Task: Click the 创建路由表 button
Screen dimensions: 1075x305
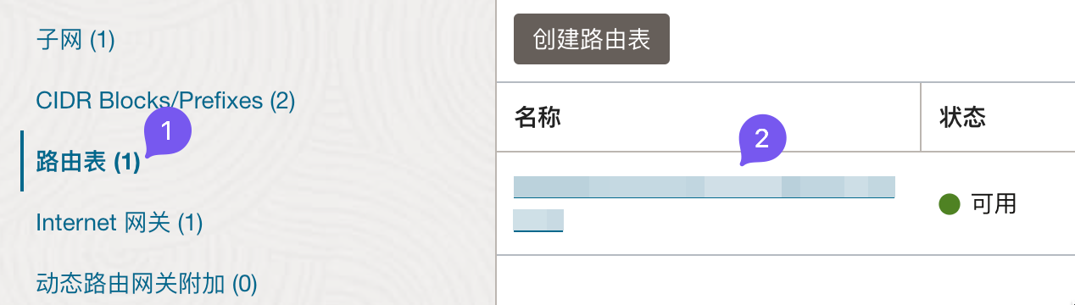Action: coord(592,39)
